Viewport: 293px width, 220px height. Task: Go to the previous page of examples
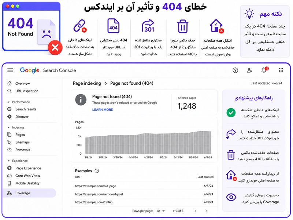pos(196,211)
